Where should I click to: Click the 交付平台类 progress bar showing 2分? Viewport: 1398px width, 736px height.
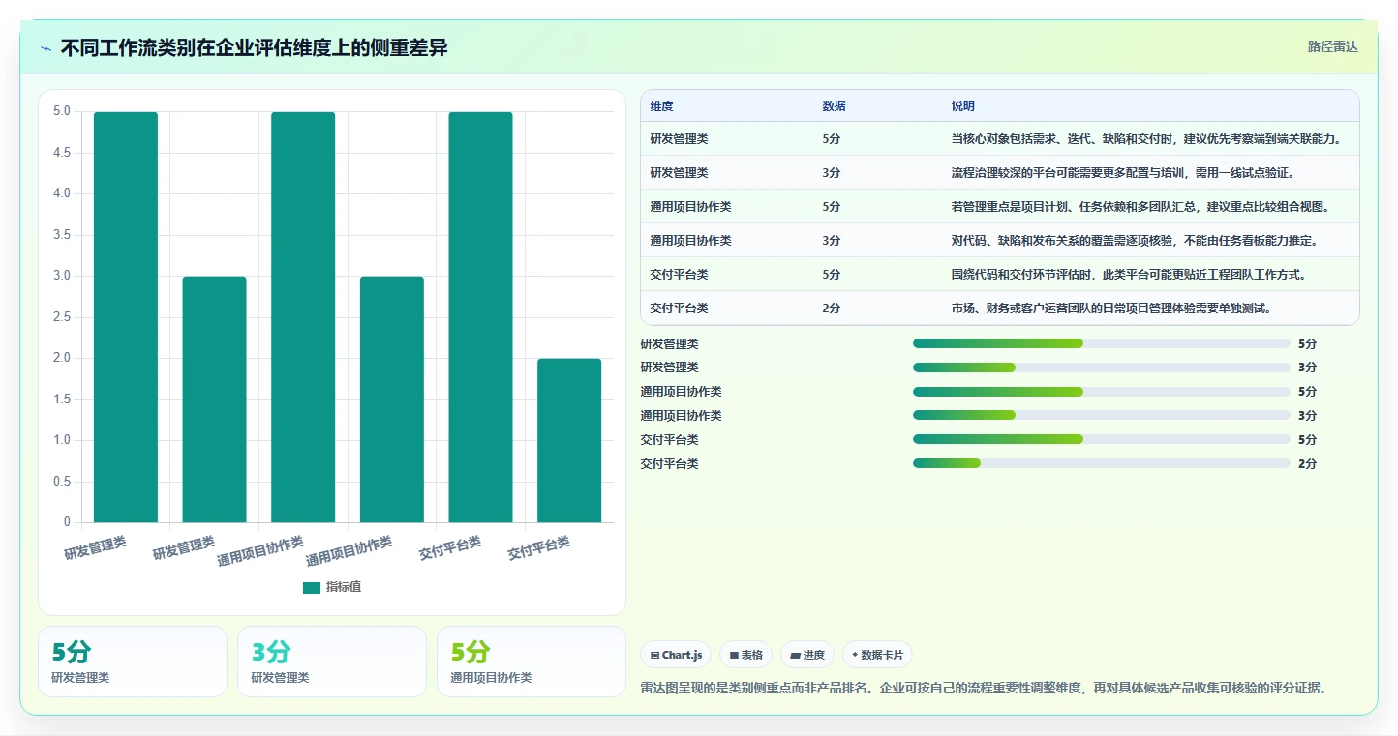[1101, 464]
